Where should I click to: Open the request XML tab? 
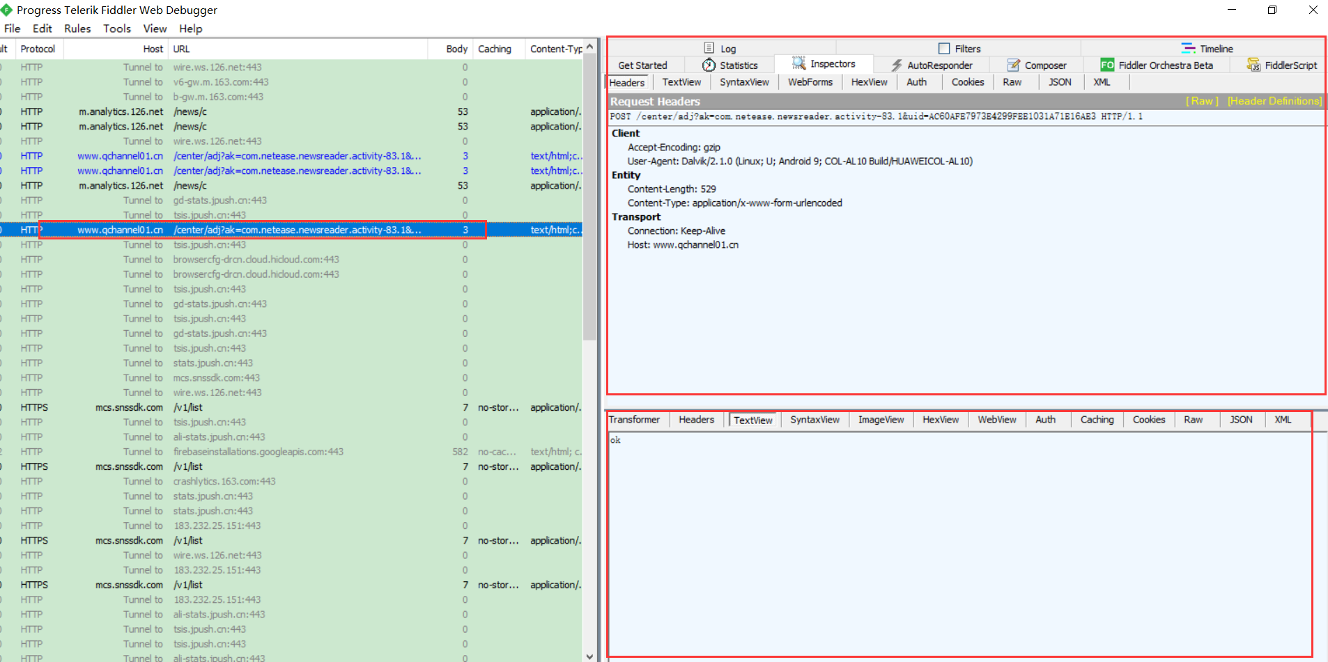click(x=1102, y=82)
